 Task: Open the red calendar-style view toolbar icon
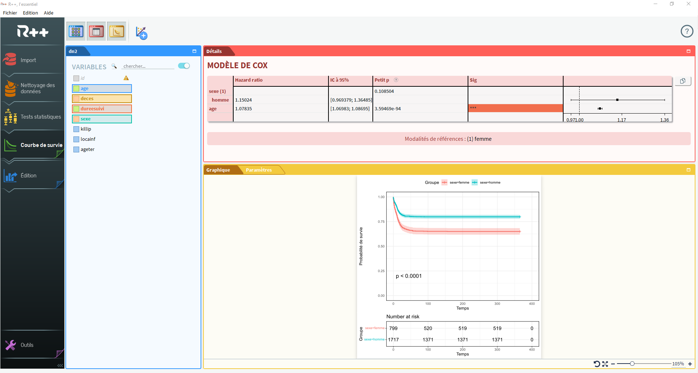pyautogui.click(x=96, y=32)
